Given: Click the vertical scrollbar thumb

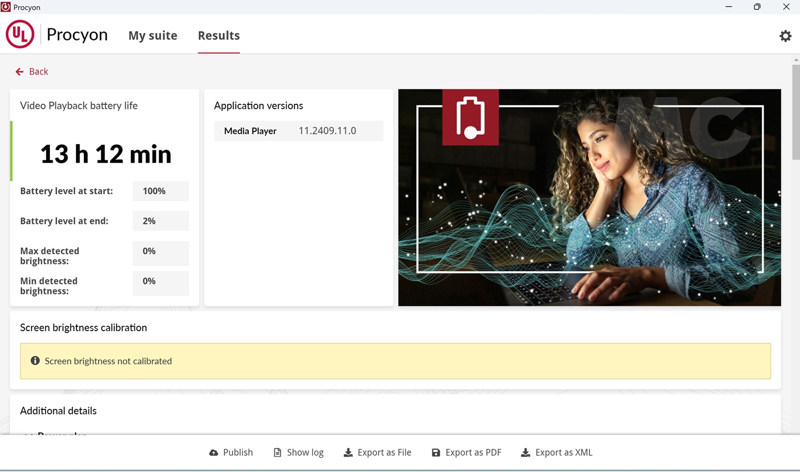Looking at the screenshot, I should (796, 111).
